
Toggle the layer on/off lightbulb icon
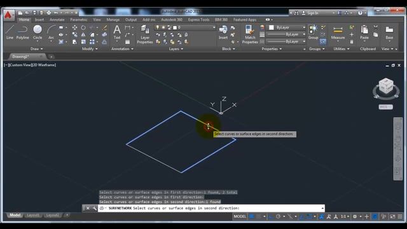(157, 27)
